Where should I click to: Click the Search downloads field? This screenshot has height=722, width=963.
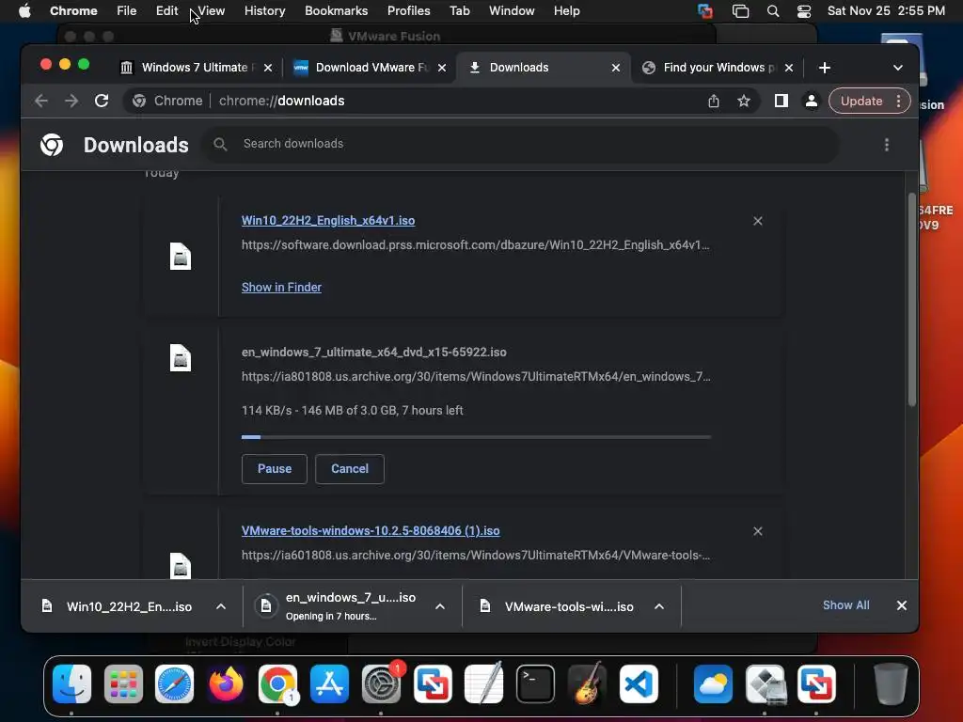coord(519,144)
